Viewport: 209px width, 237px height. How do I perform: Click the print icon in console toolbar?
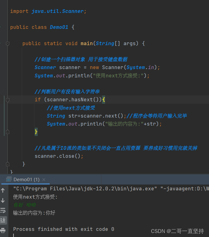pos(3,230)
